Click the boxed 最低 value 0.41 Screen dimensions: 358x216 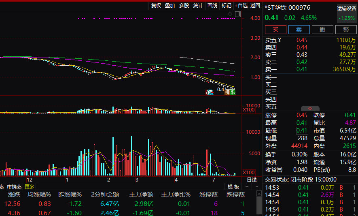point(302,130)
